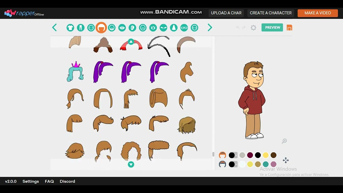
Task: Choose the short bob with bangs
Action: tap(74, 123)
